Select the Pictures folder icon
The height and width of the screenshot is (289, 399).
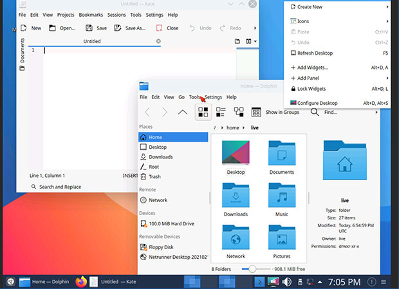pos(282,237)
